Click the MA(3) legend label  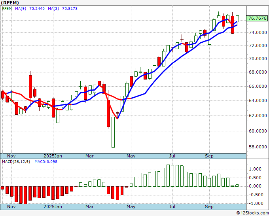[53, 9]
